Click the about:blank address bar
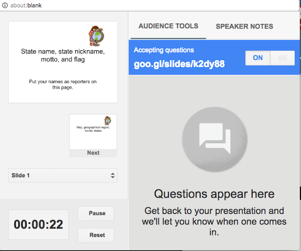The width and height of the screenshot is (301, 251). (x=150, y=5)
